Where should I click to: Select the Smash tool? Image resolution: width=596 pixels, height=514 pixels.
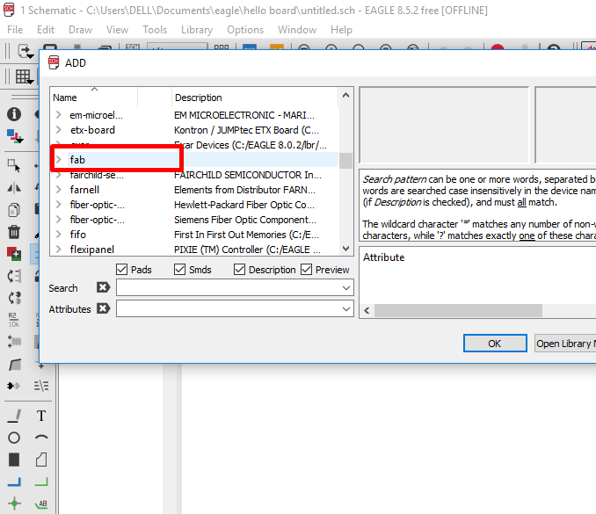pos(14,342)
